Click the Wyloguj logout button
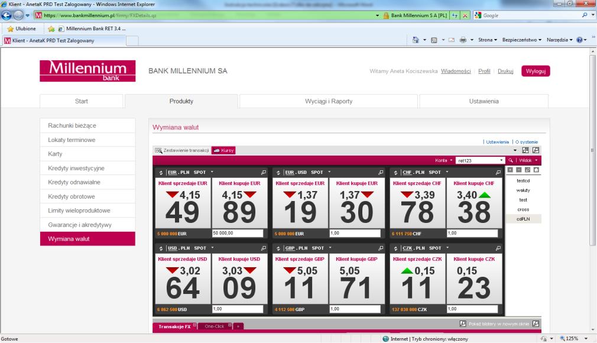Viewport: 597px width, 343px height. [536, 72]
